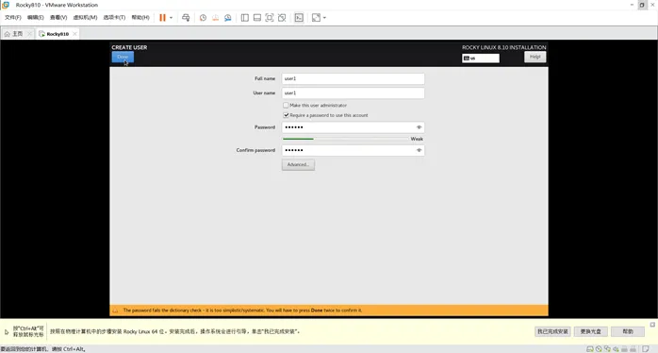
Task: Click the warning triangle icon in orange bar
Action: pyautogui.click(x=115, y=311)
